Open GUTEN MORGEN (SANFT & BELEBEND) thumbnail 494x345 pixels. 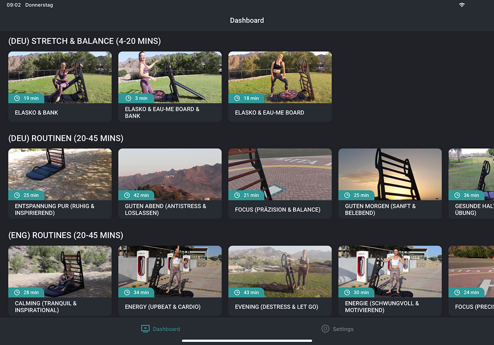tap(390, 175)
